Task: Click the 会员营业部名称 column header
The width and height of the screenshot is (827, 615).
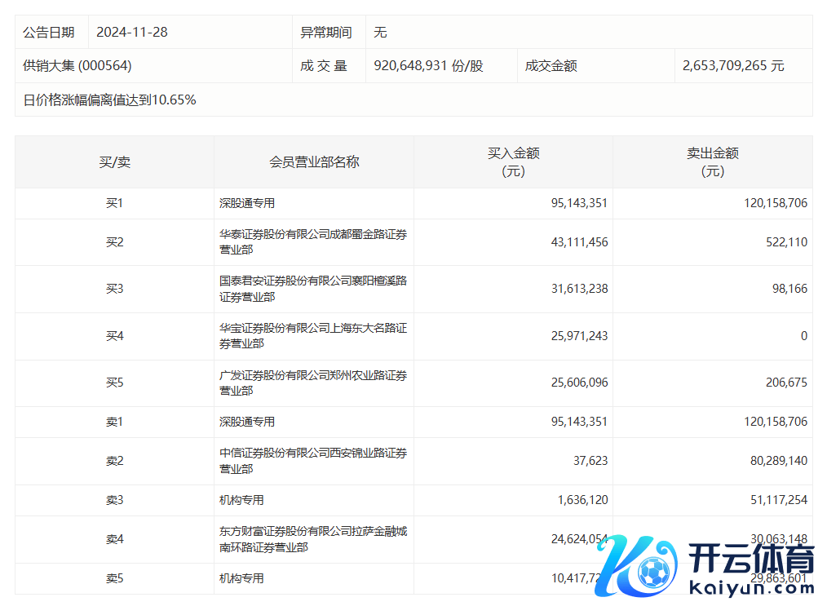Action: [x=314, y=162]
